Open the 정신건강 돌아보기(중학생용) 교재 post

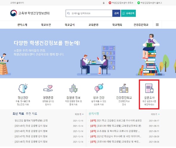pyautogui.click(x=31, y=120)
